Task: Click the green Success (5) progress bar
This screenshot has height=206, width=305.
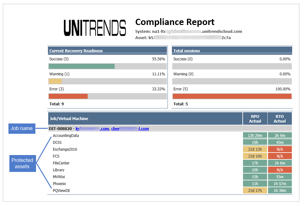Action: (x=82, y=66)
